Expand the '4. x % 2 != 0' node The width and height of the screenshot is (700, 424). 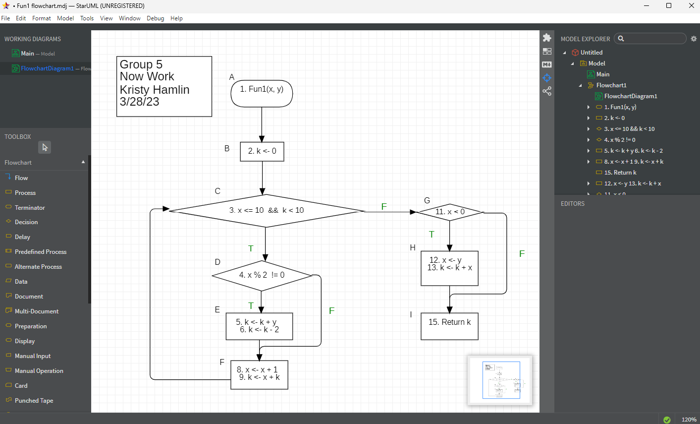point(589,140)
